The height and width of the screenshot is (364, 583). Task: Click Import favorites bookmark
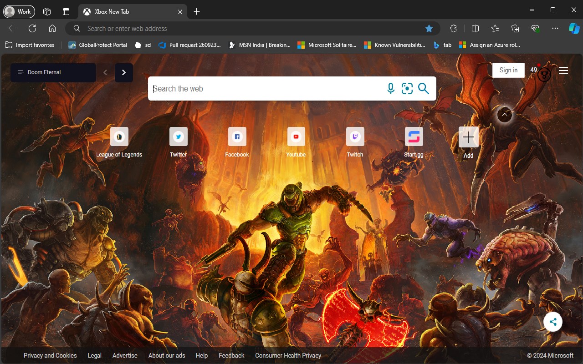(30, 45)
